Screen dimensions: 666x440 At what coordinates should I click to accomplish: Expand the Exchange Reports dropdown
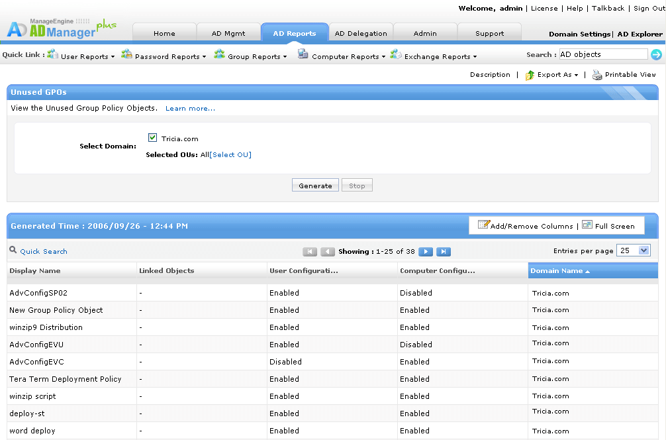[x=440, y=56]
